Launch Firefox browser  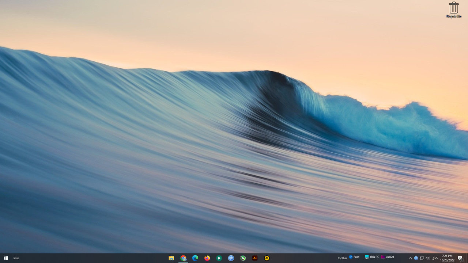207,258
